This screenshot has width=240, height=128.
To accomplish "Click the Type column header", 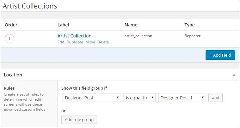I will [x=189, y=25].
